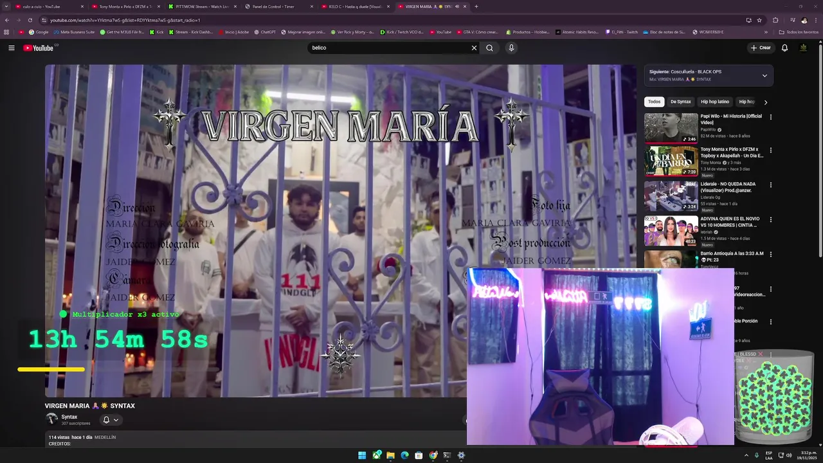Open the YouTube hamburger guide menu
Screen dimensions: 823x463
[x=12, y=48]
